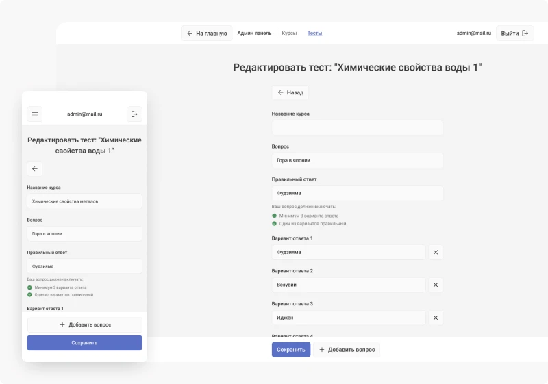
Task: Focus the desktop 'Правильный ответ' field
Action: [x=357, y=193]
